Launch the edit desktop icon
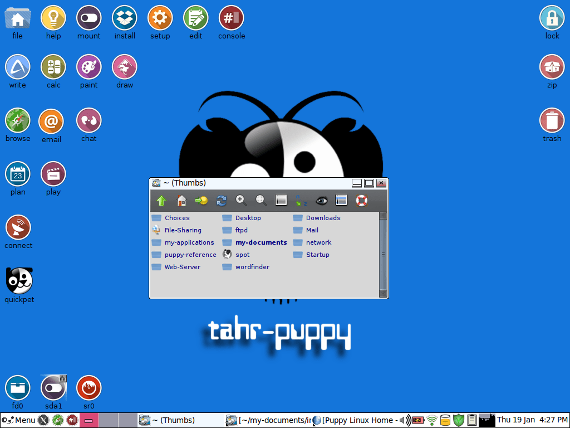The image size is (570, 428). coord(195,22)
